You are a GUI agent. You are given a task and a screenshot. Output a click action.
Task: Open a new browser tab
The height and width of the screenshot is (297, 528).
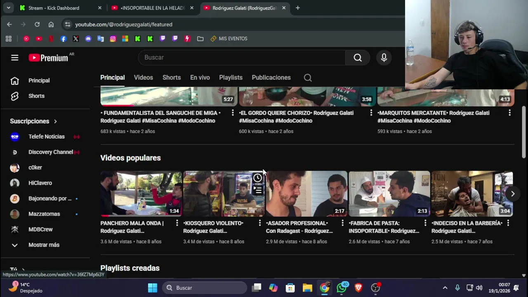click(298, 8)
